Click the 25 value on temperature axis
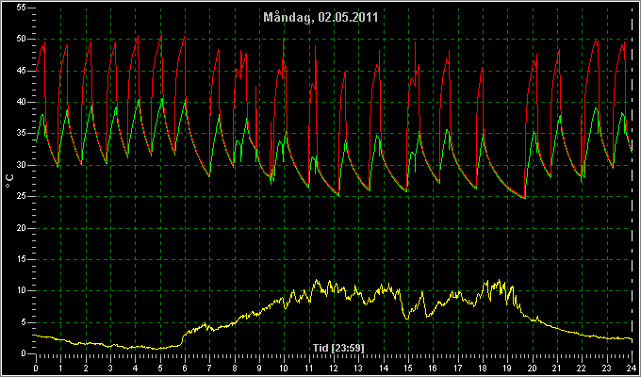The height and width of the screenshot is (377, 641). click(x=22, y=196)
